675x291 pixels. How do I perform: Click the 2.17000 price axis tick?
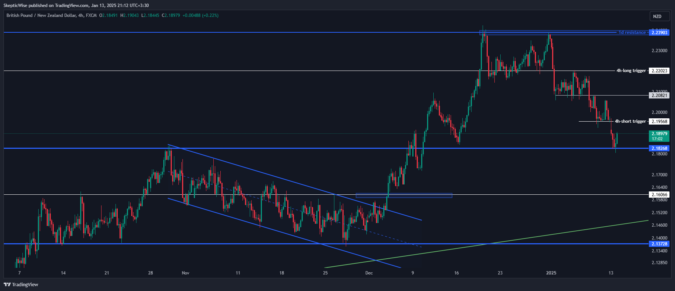coord(659,175)
